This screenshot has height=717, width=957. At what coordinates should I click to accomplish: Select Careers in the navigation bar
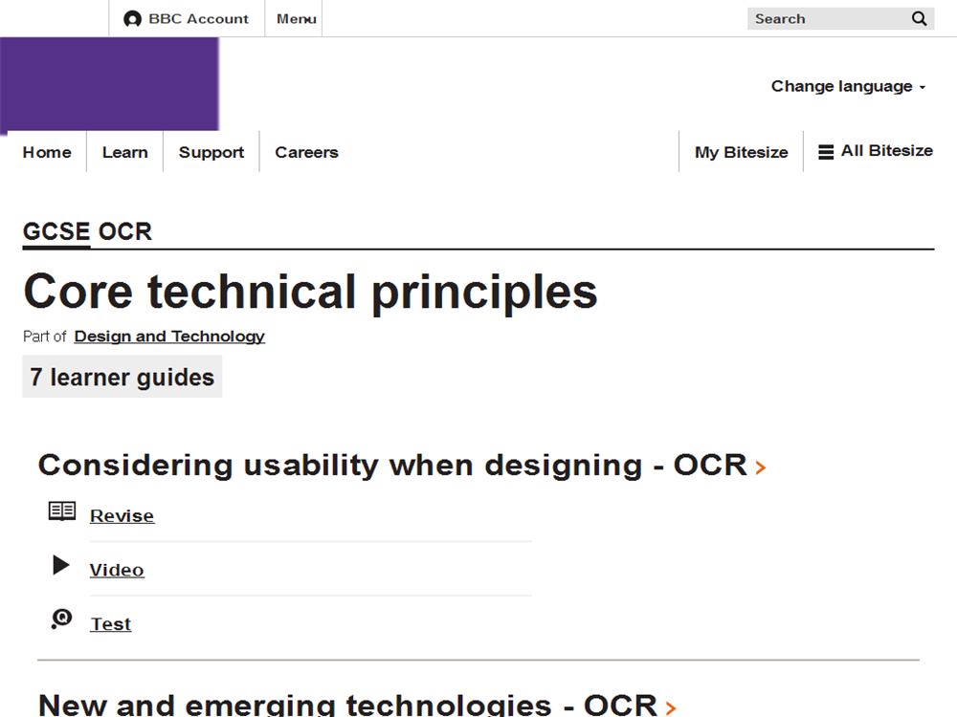point(306,152)
